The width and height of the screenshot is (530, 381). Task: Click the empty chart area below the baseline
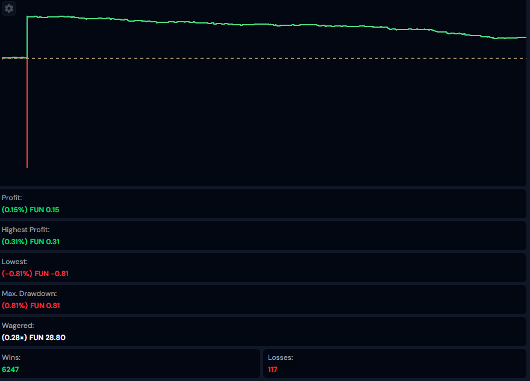pyautogui.click(x=271, y=121)
